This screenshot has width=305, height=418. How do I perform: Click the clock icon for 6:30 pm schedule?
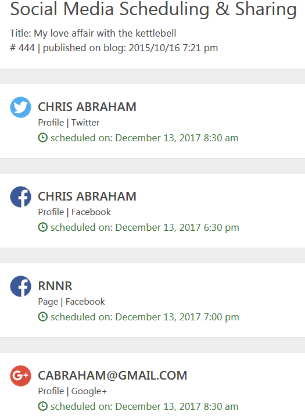(x=42, y=227)
